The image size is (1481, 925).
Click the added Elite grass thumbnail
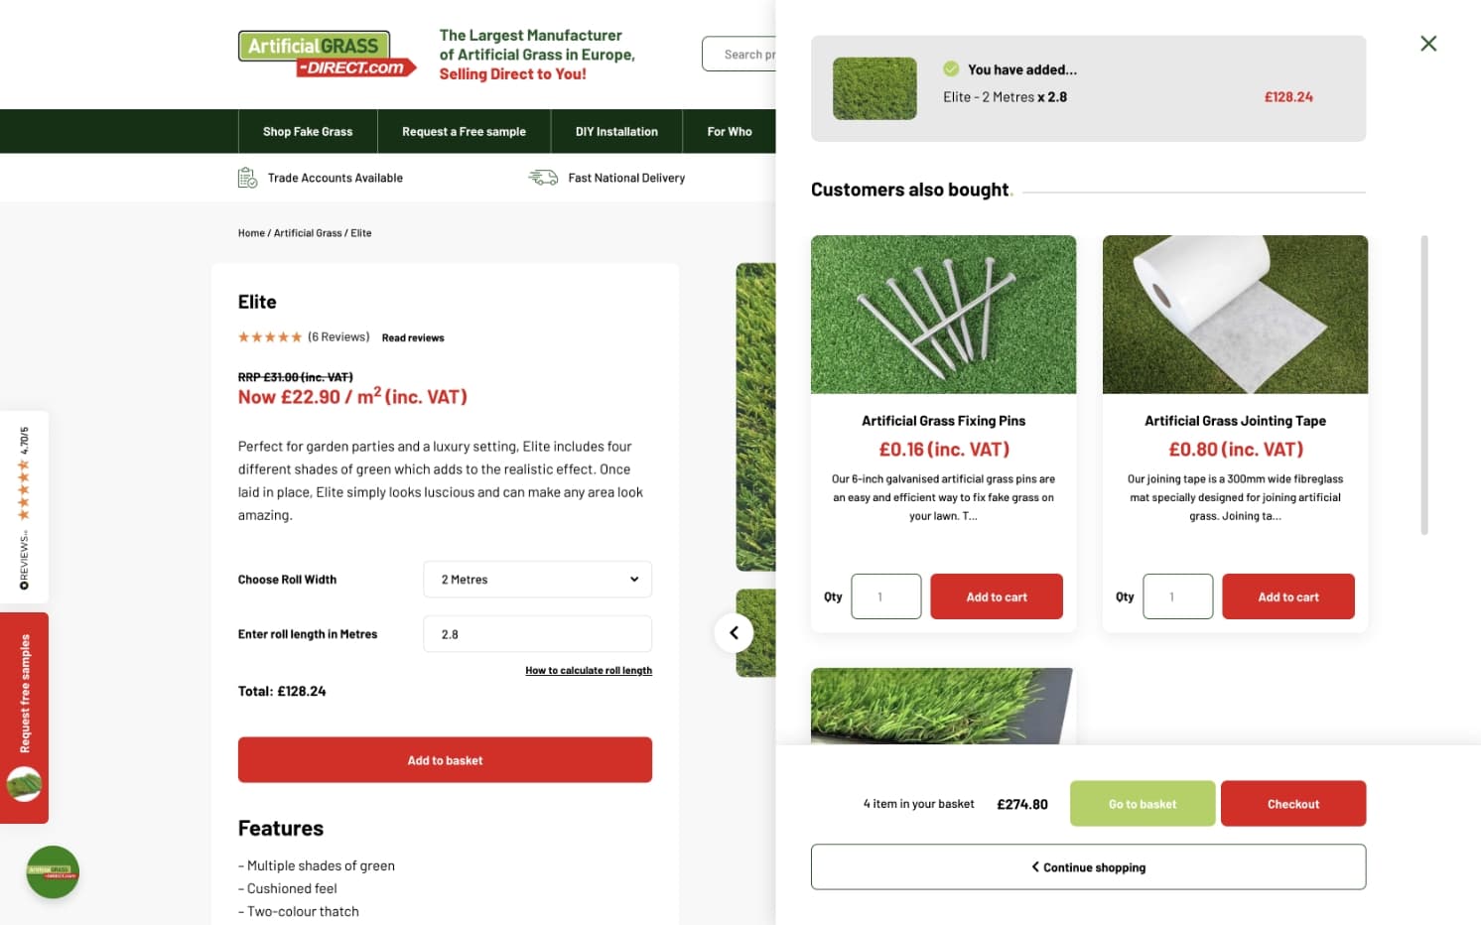[x=875, y=88]
